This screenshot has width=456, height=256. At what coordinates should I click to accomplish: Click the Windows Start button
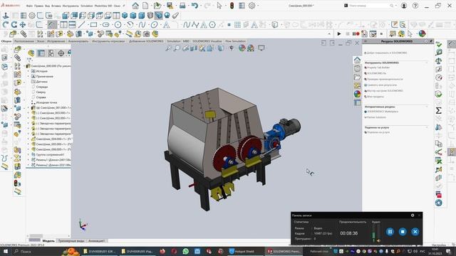click(5, 251)
